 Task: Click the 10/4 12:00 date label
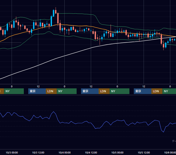pos(91,152)
